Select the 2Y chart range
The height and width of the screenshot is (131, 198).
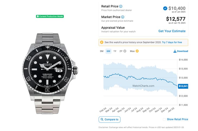click(x=121, y=51)
